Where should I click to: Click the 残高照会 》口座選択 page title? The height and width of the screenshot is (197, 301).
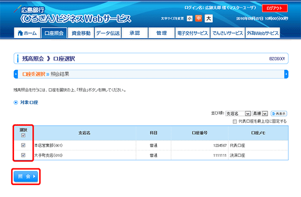coord(49,59)
